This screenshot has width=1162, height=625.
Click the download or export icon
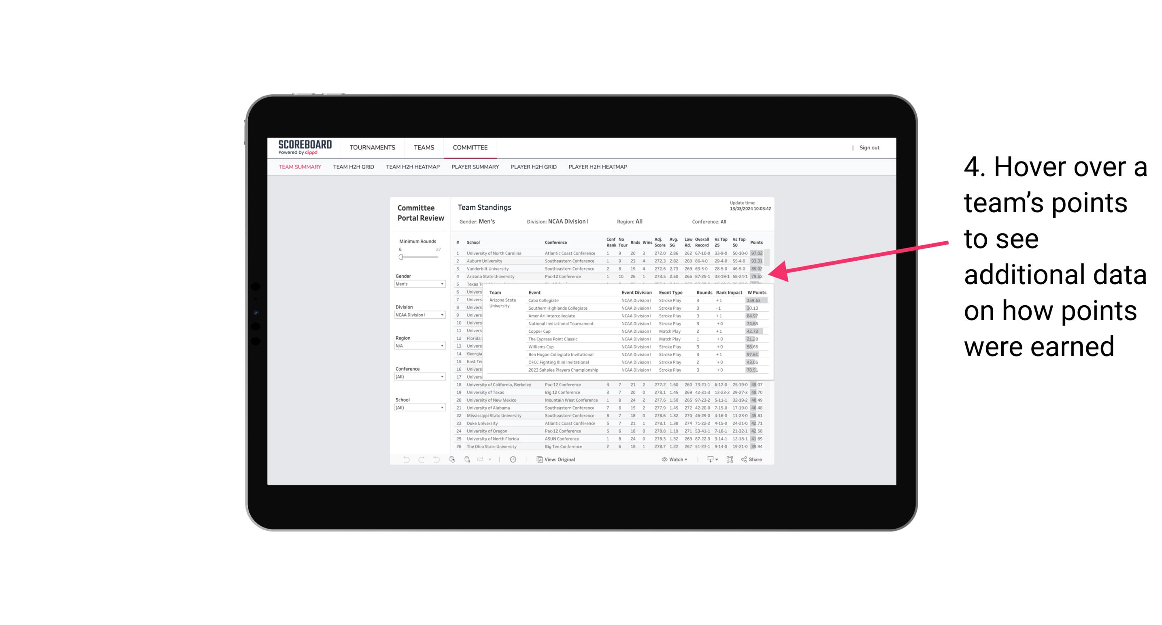[x=709, y=459]
